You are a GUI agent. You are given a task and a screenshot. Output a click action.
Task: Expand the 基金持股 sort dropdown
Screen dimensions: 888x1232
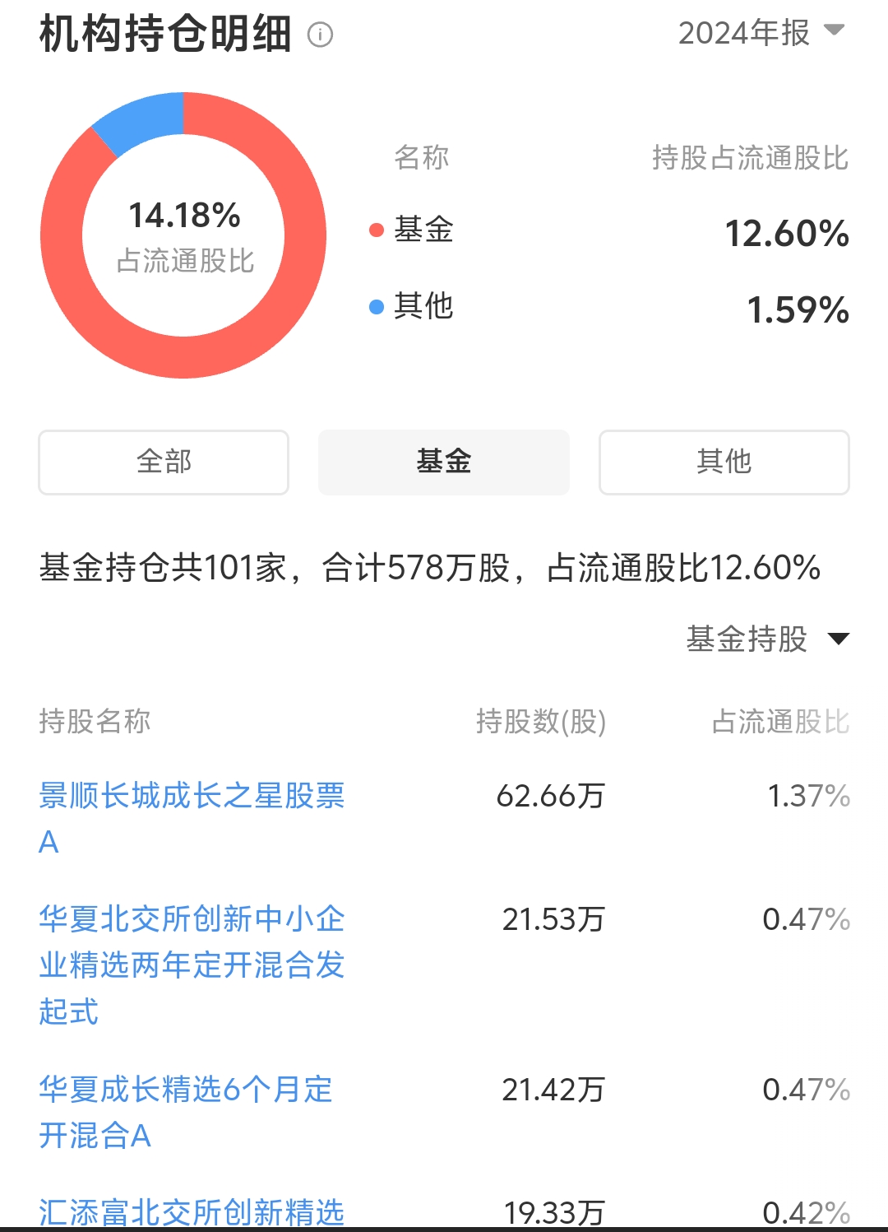tap(768, 639)
